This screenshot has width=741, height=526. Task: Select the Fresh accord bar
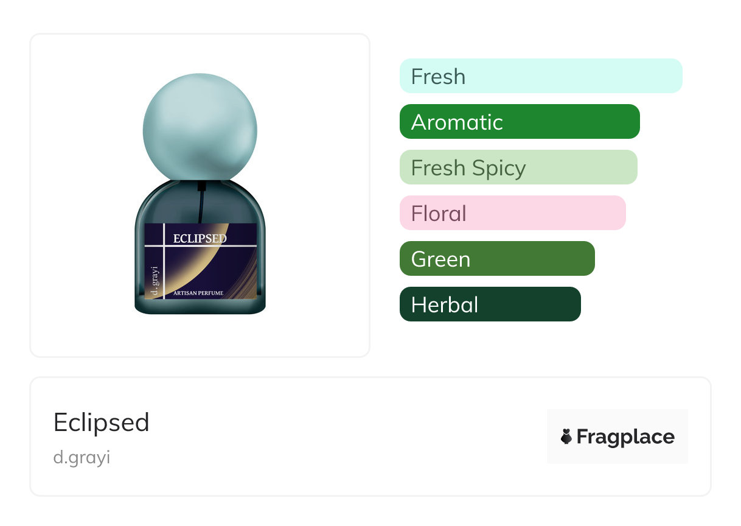tap(540, 76)
